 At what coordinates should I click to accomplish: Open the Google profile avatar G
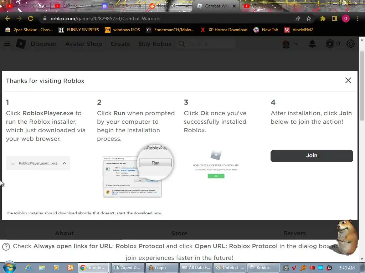coord(346,18)
